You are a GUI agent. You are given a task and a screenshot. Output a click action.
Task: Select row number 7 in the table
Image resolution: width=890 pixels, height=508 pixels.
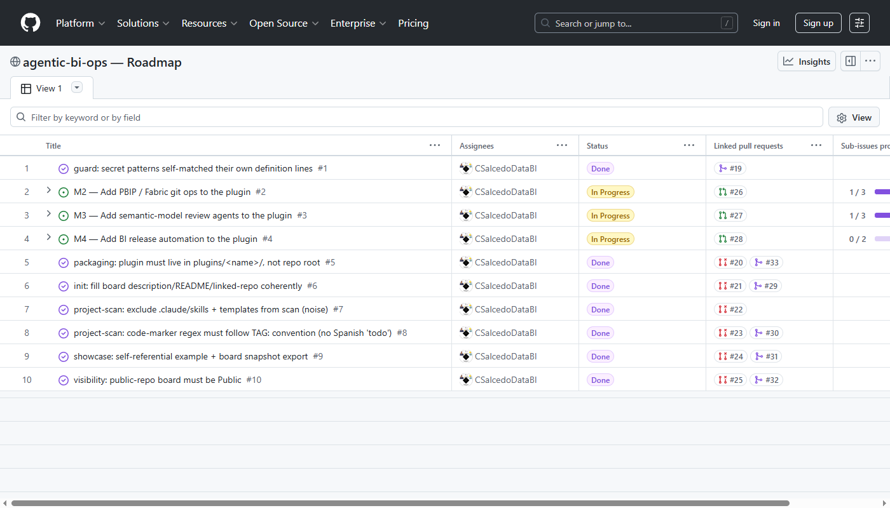[x=27, y=309]
